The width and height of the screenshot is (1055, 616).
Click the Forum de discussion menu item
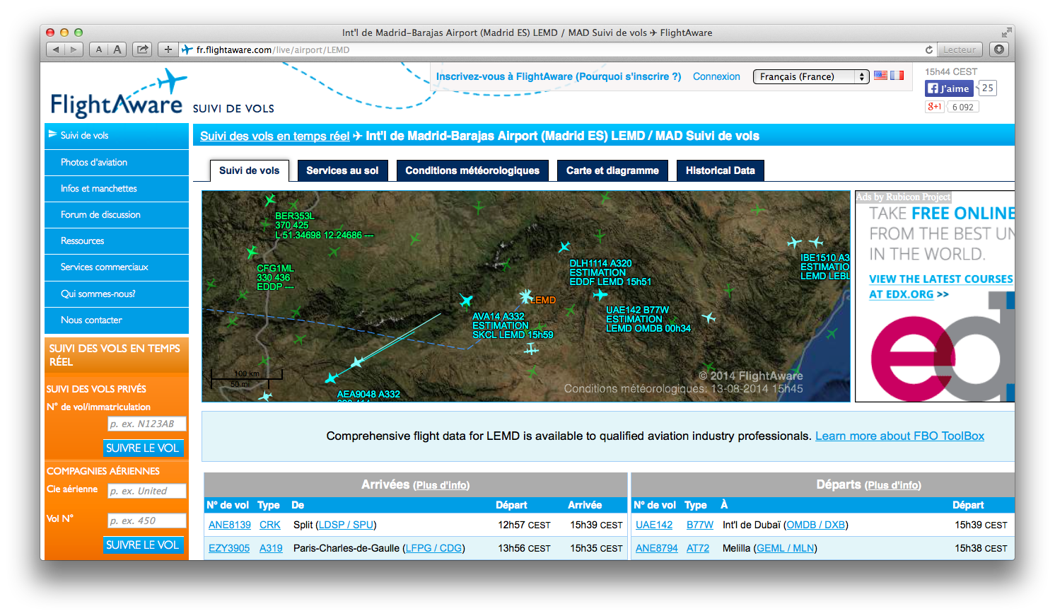pos(100,214)
